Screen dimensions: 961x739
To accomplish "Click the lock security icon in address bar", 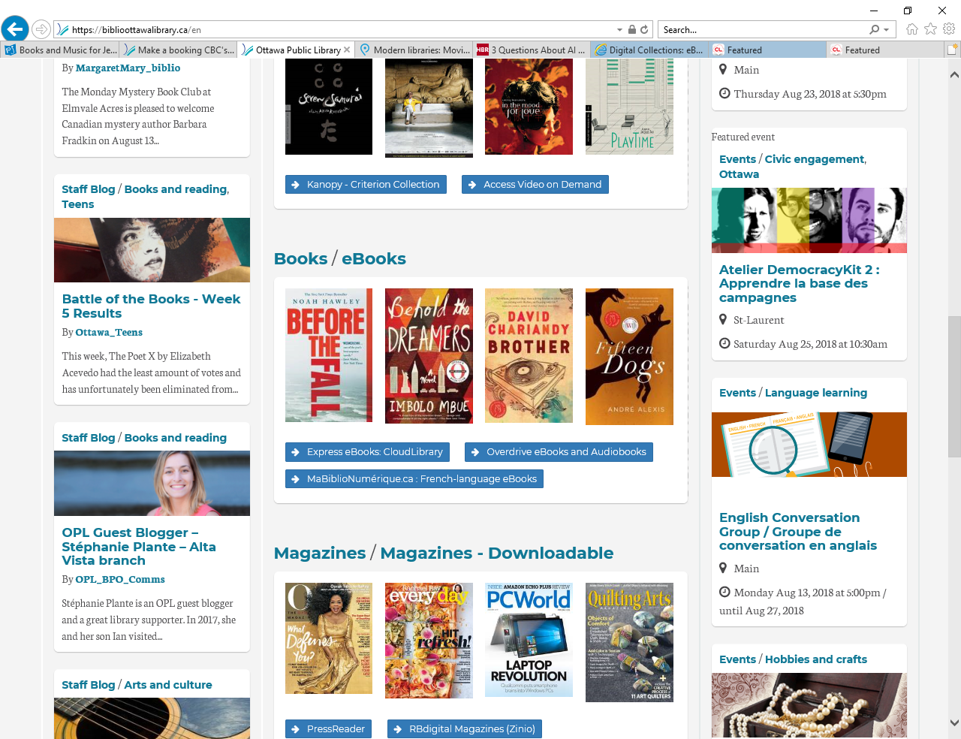I will pyautogui.click(x=632, y=29).
